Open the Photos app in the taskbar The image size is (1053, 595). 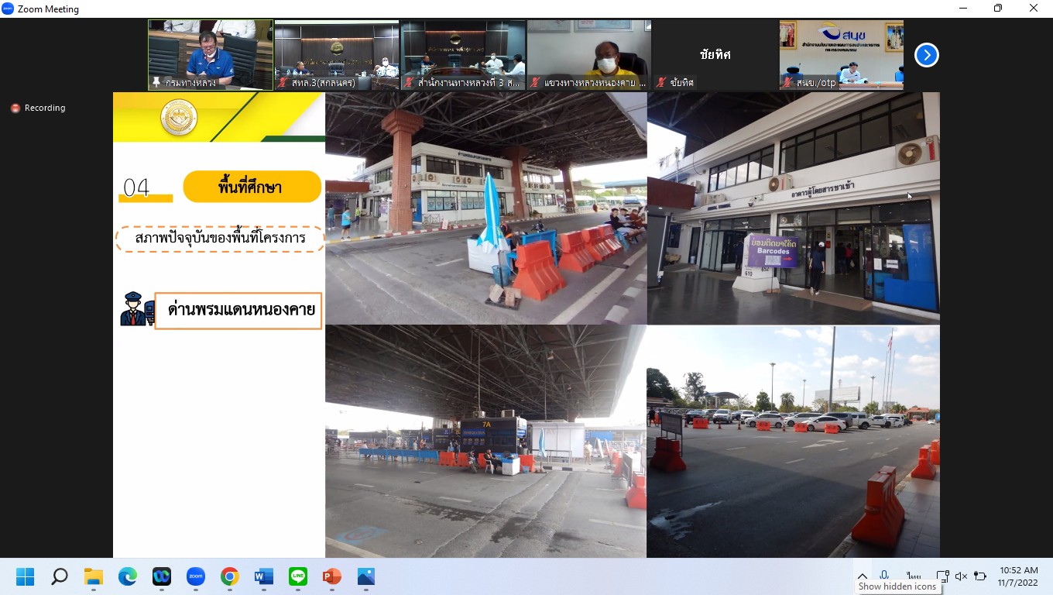(366, 576)
